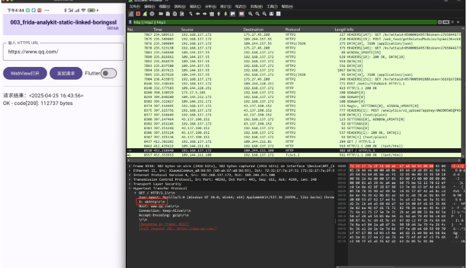Open the 统计(S) menu

coord(226,7)
